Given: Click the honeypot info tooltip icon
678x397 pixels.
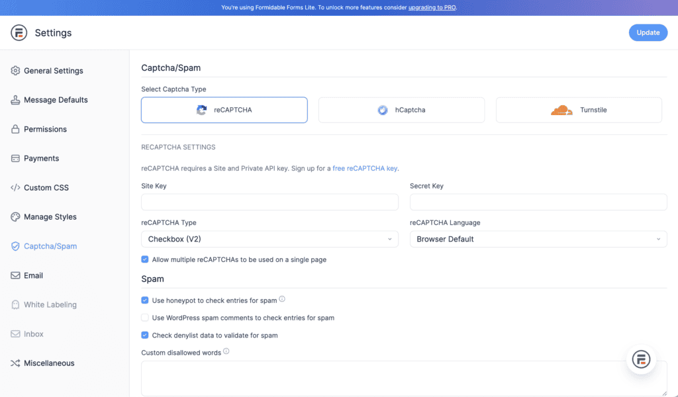Looking at the screenshot, I should point(282,299).
